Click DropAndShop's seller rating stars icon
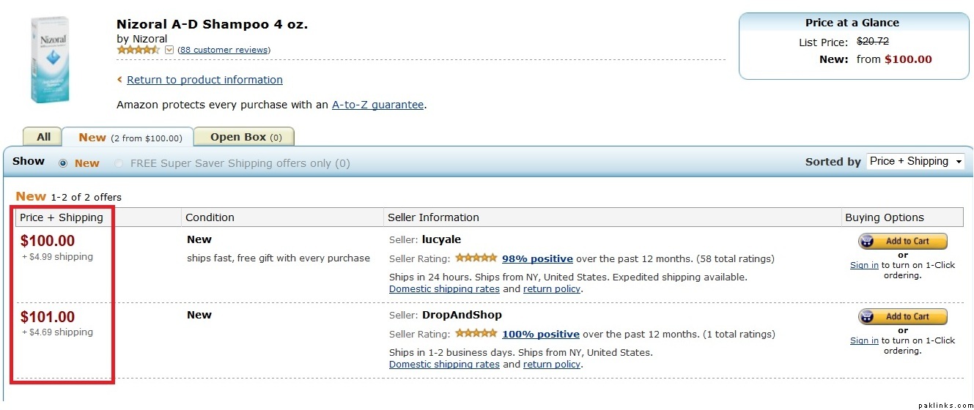974x410 pixels. click(x=476, y=333)
